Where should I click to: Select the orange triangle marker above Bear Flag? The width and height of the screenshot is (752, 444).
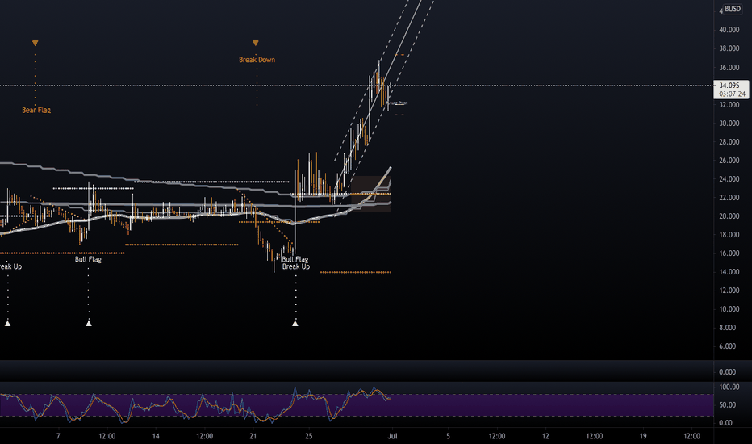pos(35,44)
